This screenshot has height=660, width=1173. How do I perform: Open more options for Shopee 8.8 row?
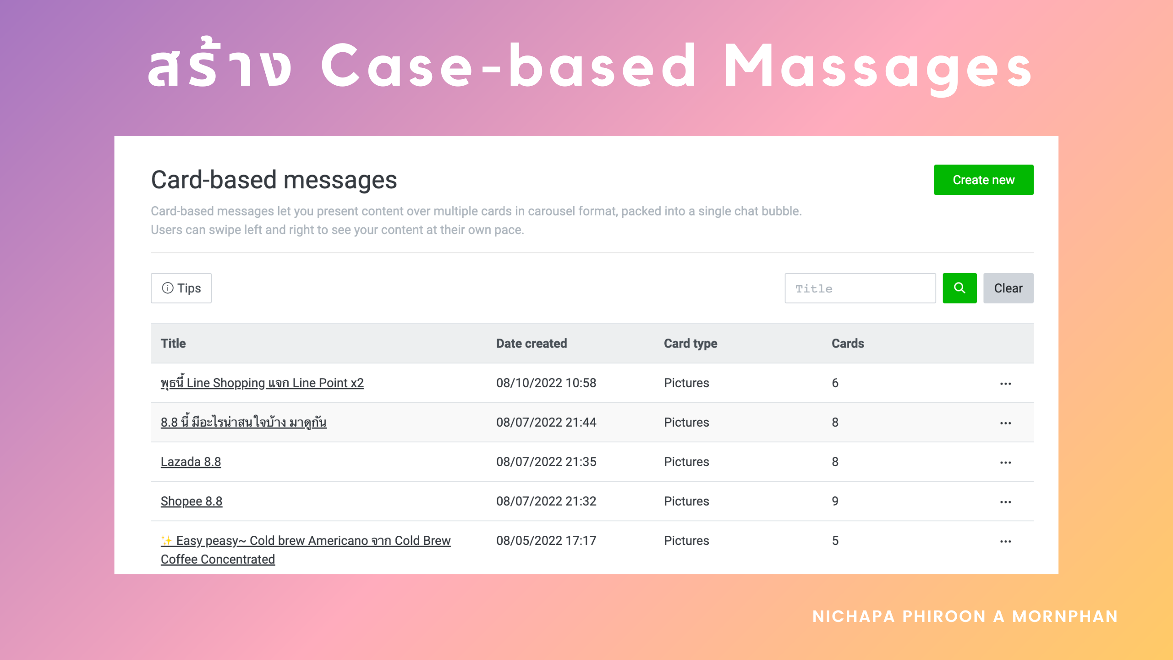point(1005,501)
